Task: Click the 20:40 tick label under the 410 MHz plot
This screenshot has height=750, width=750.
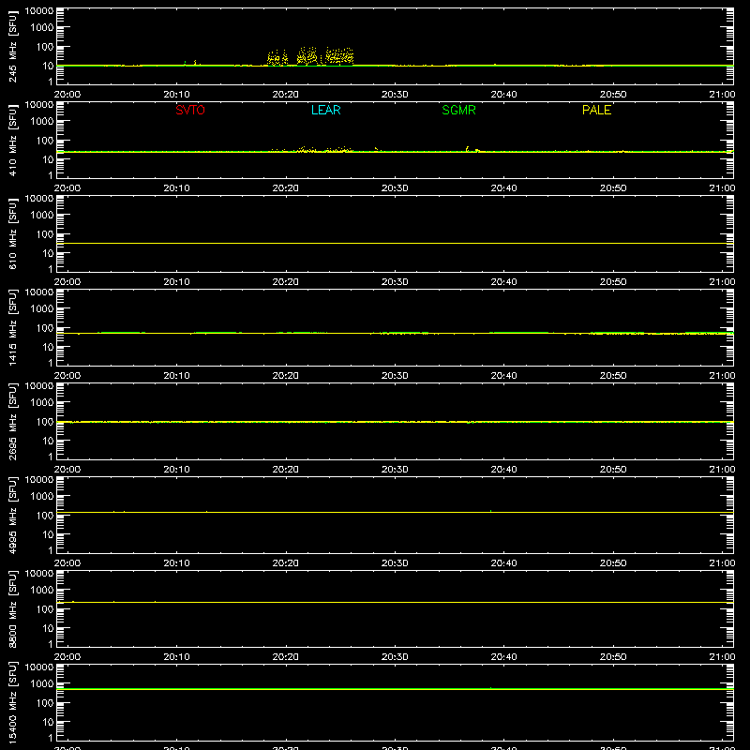Action: (x=503, y=188)
